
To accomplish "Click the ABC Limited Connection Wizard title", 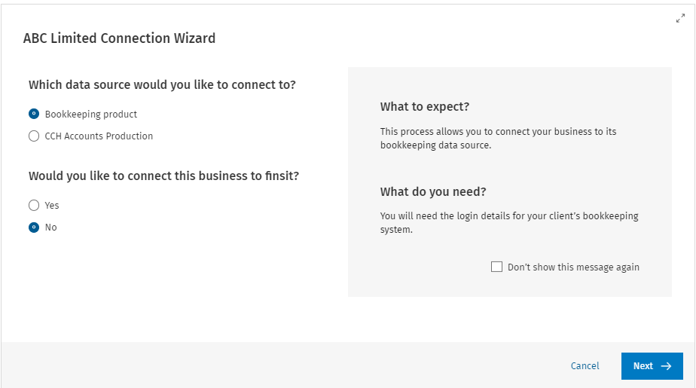I will [119, 38].
